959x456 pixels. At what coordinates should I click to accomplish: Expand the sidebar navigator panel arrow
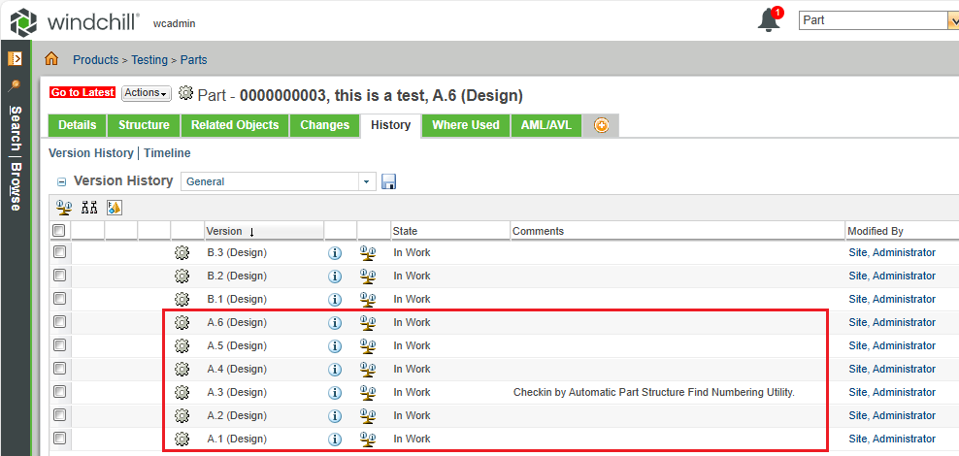click(15, 59)
